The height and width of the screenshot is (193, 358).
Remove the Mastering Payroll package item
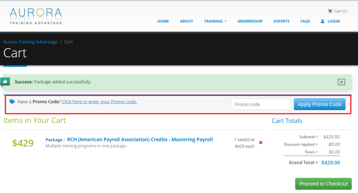click(261, 143)
